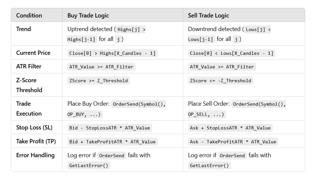319x179 pixels.
Task: Click the Take Profit (TP) row label
Action: point(36,141)
